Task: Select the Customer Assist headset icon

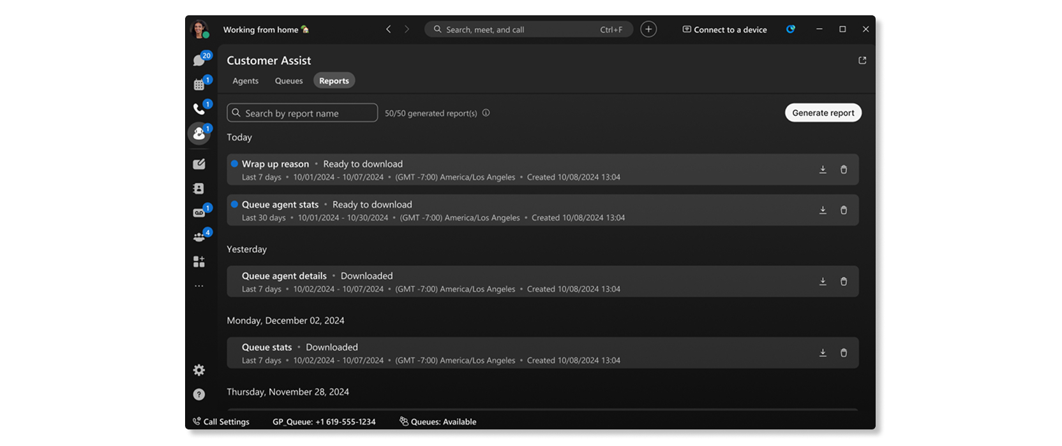Action: [199, 134]
